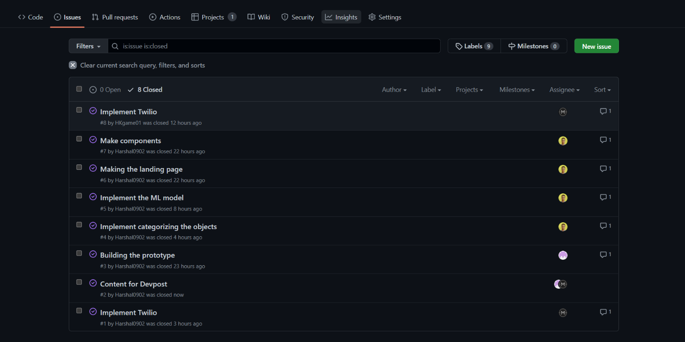Open the Actions tab
Image resolution: width=685 pixels, height=342 pixels.
click(165, 17)
